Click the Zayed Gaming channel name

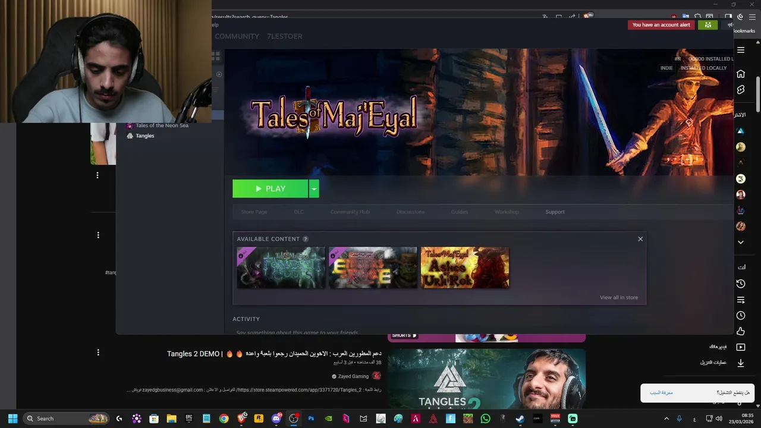point(353,376)
